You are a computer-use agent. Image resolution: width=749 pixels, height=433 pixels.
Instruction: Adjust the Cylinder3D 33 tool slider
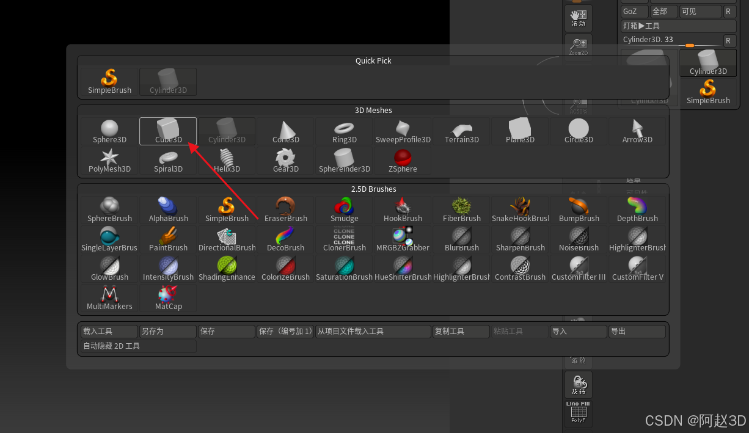pos(672,40)
